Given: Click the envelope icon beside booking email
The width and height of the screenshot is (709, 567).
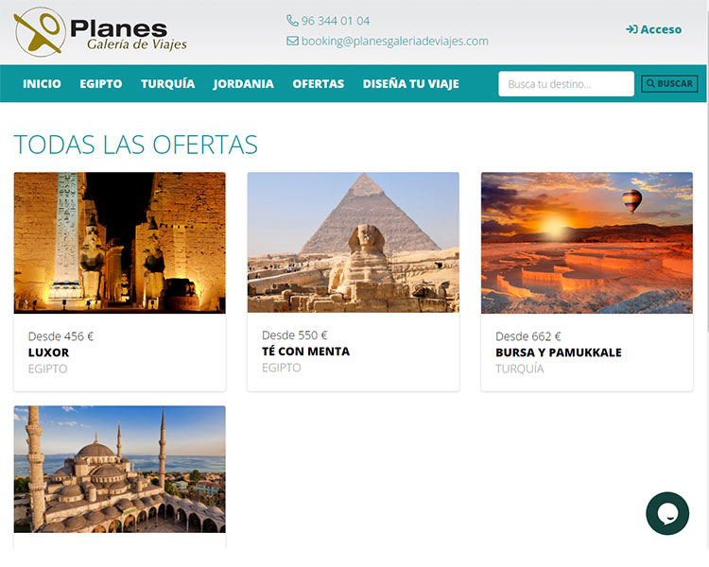Looking at the screenshot, I should tap(292, 42).
